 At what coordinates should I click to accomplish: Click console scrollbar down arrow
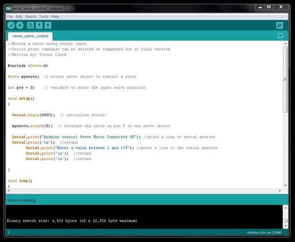click(285, 226)
